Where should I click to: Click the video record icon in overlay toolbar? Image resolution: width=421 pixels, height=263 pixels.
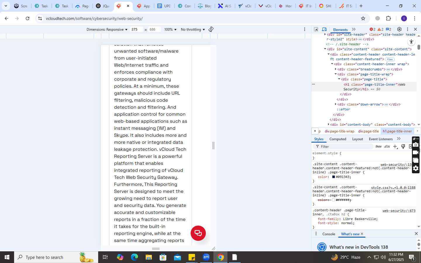[x=416, y=153]
